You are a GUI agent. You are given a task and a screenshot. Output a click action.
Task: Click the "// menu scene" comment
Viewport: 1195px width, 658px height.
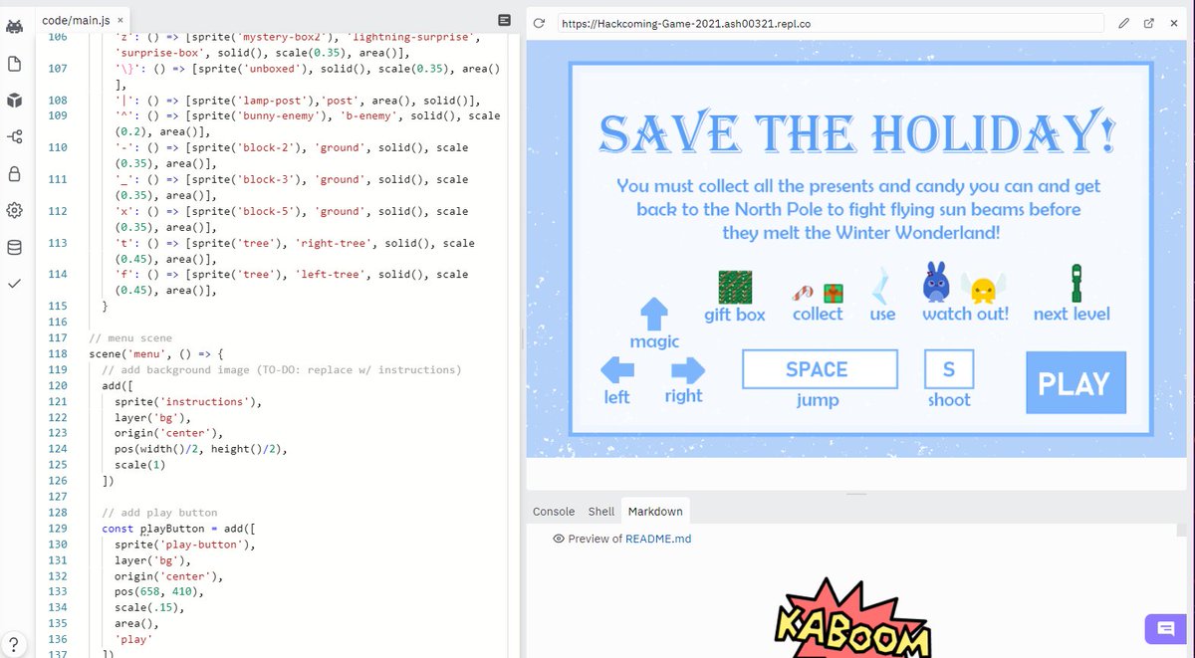tap(129, 337)
